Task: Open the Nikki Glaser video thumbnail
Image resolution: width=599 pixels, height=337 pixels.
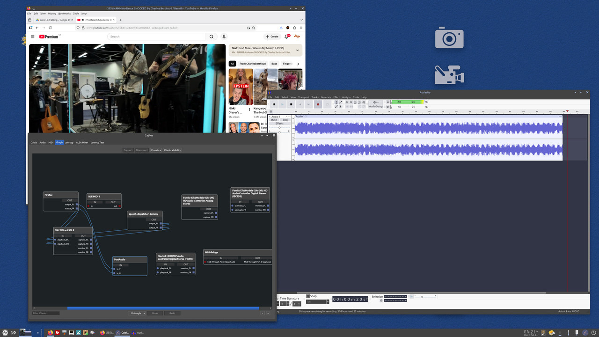Action: tap(241, 87)
